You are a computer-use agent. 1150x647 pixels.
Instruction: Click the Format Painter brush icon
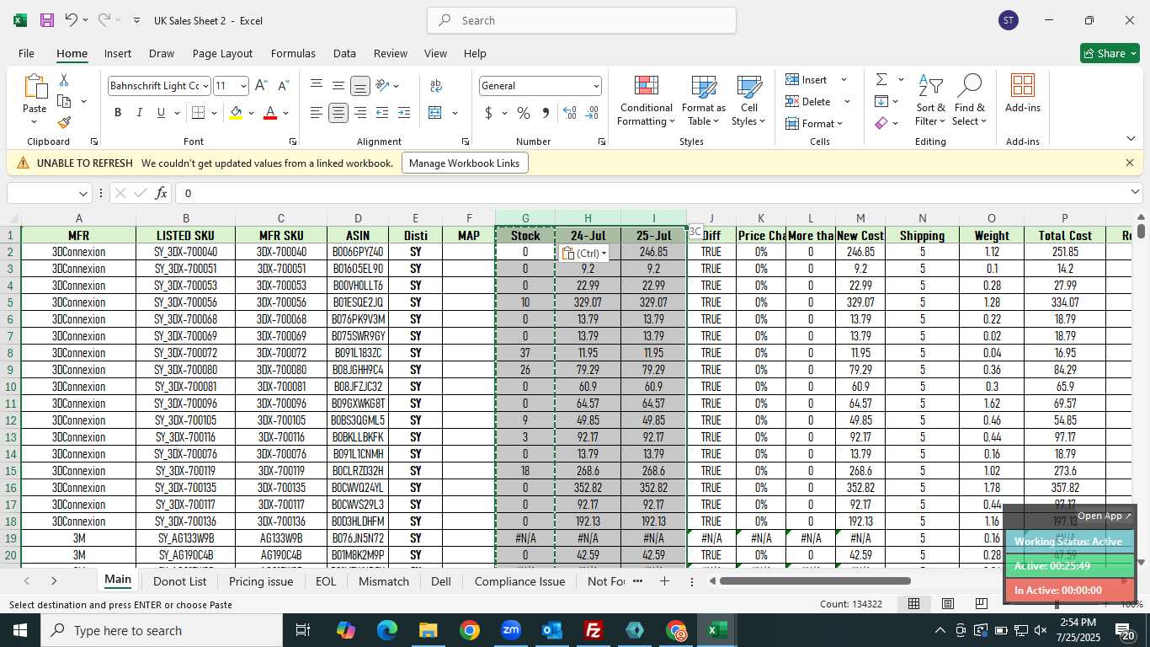click(x=64, y=122)
